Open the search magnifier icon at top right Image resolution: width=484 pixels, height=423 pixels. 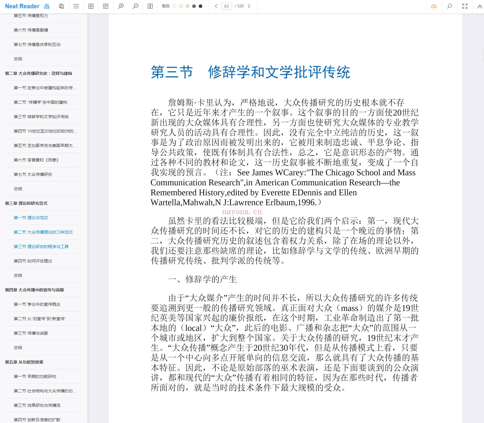(x=450, y=6)
